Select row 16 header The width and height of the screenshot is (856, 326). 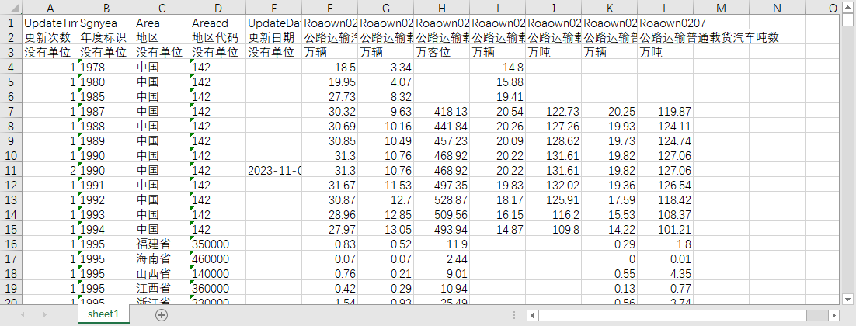pos(12,244)
